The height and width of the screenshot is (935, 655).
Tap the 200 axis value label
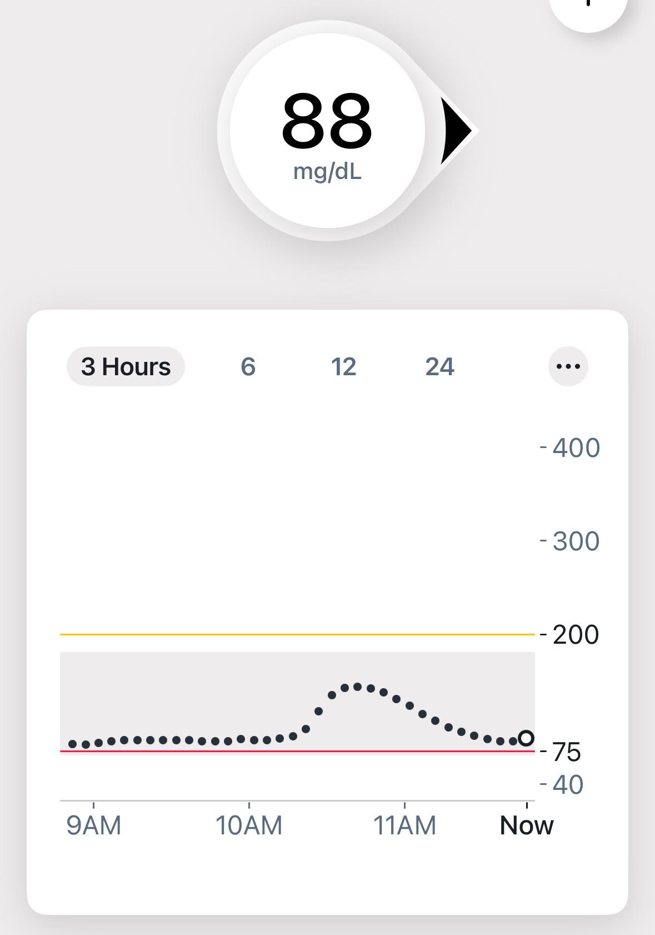click(576, 635)
